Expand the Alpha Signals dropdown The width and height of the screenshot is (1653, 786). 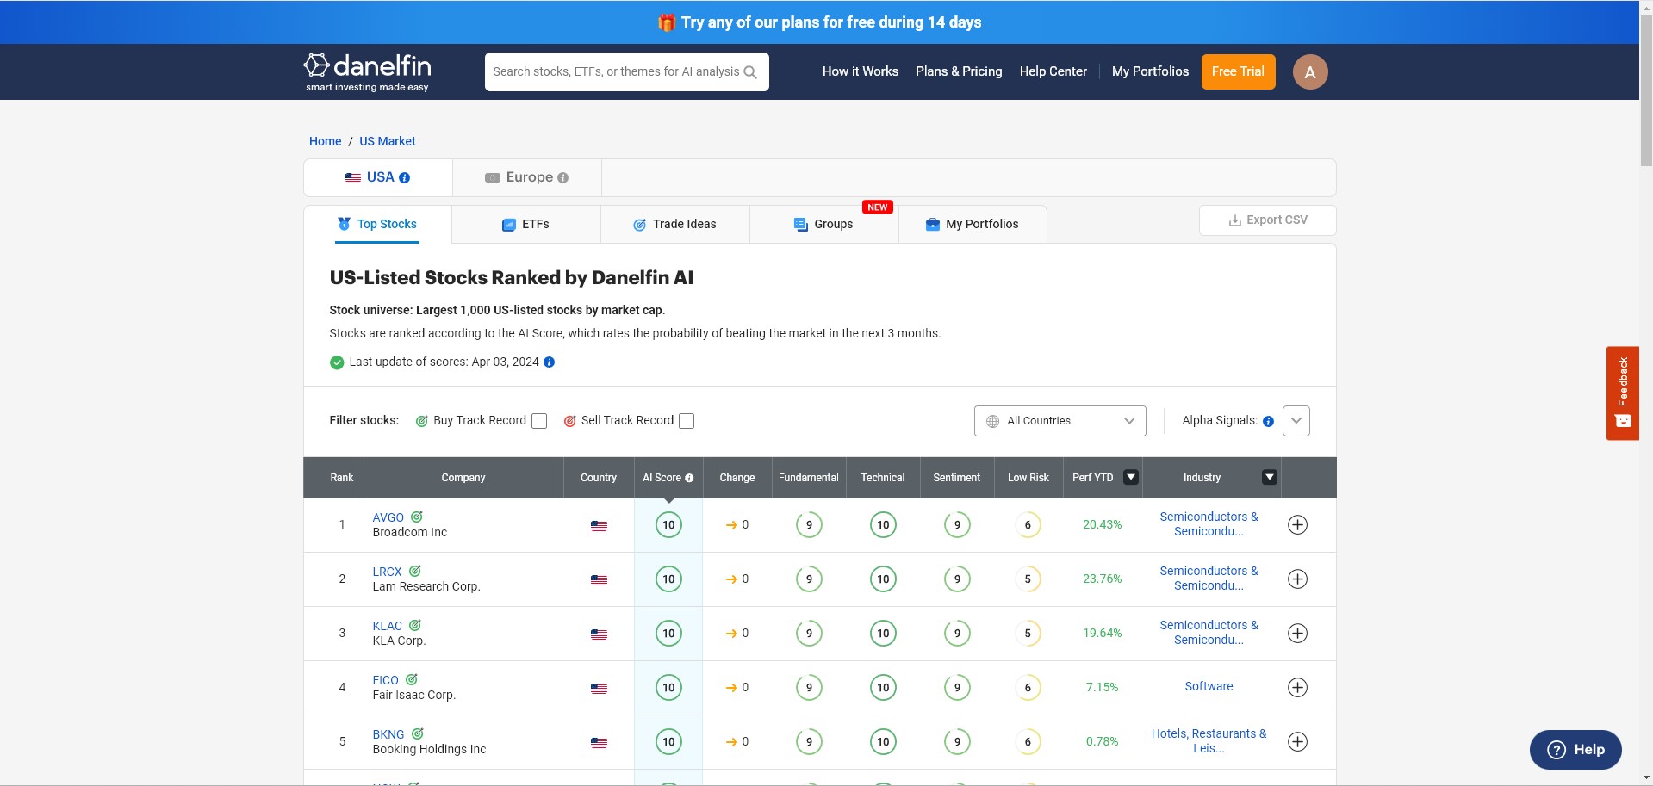pos(1296,421)
